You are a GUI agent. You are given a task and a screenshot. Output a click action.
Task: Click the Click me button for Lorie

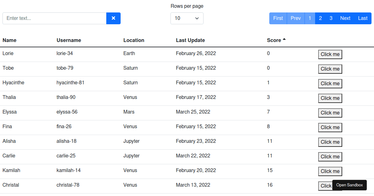tap(330, 54)
